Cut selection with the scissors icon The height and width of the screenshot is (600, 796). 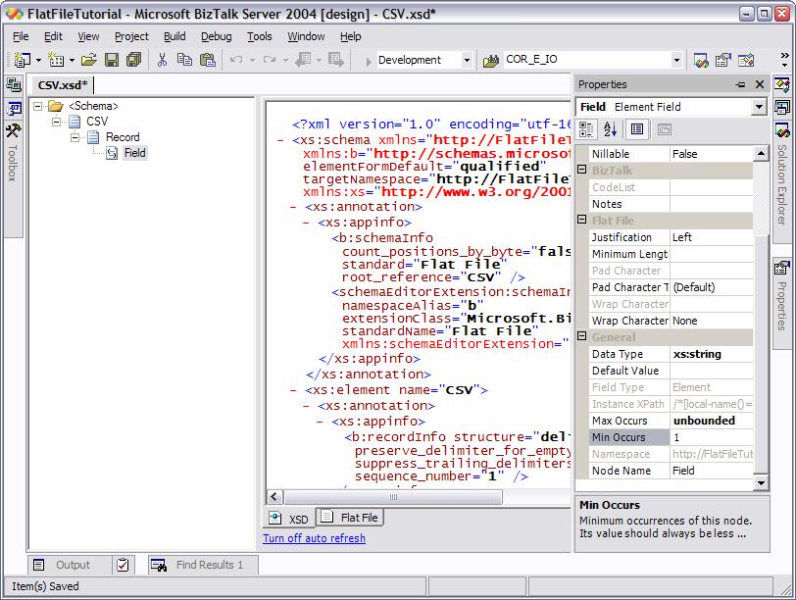click(162, 60)
